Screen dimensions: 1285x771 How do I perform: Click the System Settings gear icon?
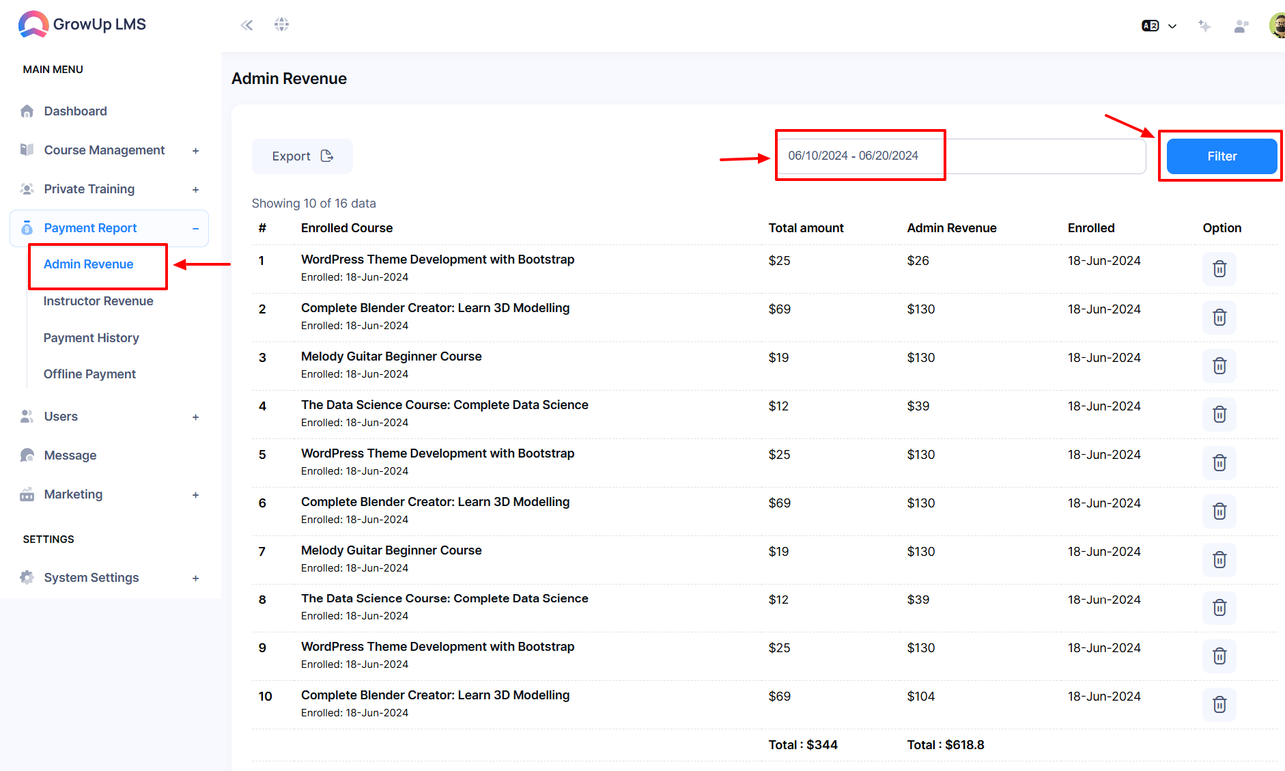[27, 578]
